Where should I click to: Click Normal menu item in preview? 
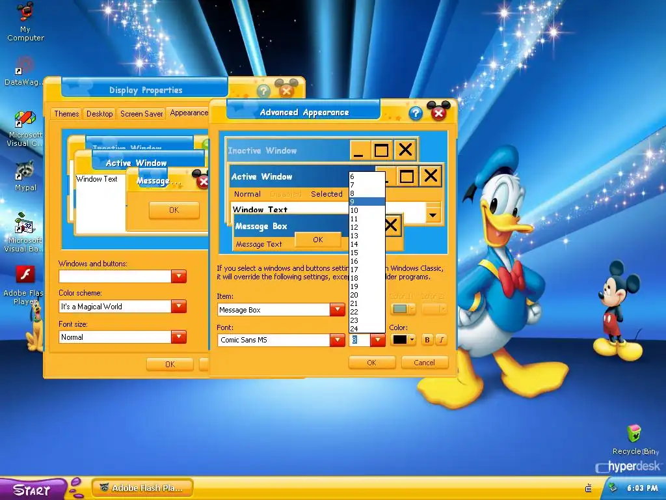tap(247, 194)
